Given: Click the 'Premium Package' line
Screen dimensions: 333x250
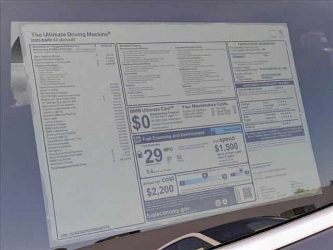Looking at the screenshot, I should 47,66.
